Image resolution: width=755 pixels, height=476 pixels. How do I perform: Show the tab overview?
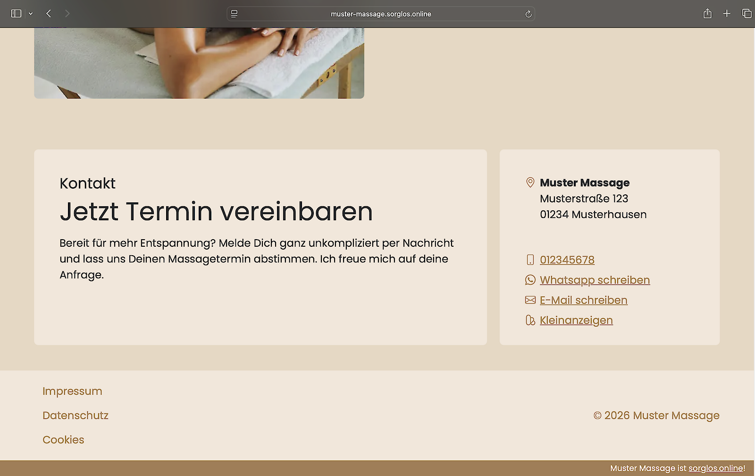click(x=747, y=14)
